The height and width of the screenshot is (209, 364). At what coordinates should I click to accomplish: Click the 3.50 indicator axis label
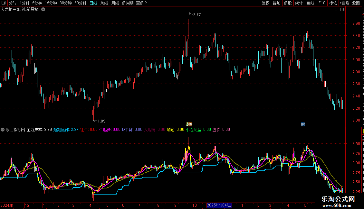pos(356,144)
